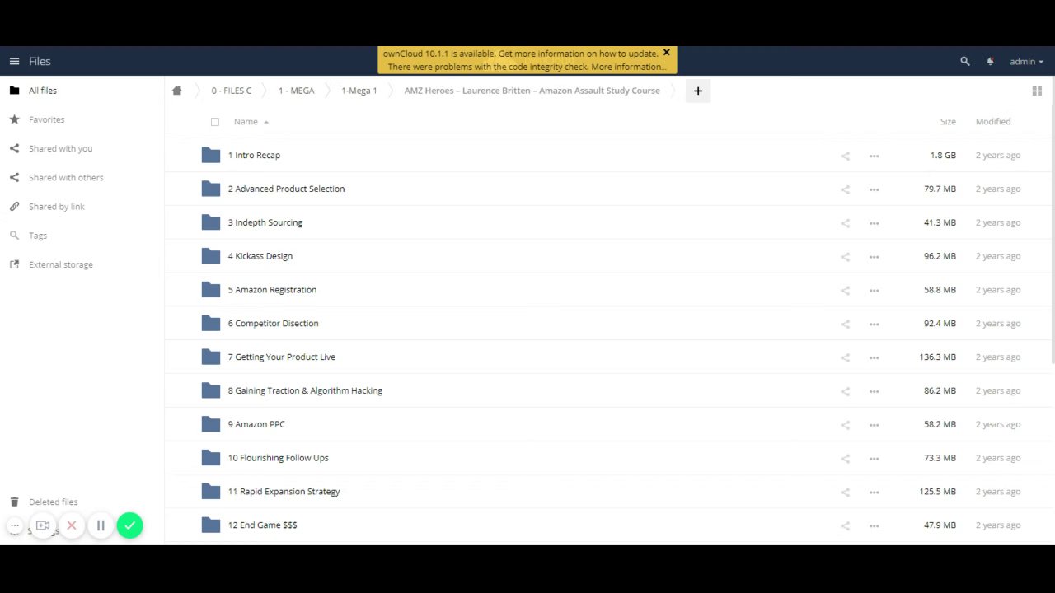
Task: Open more actions for 4 Kickass Design
Action: (874, 257)
